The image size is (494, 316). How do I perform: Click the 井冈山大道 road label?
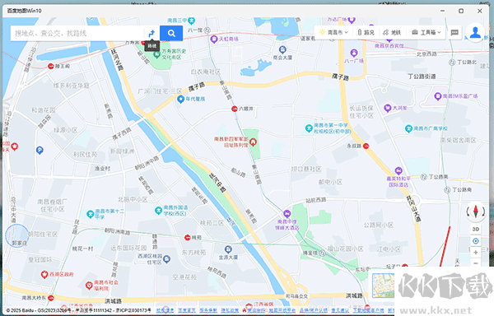click(413, 208)
